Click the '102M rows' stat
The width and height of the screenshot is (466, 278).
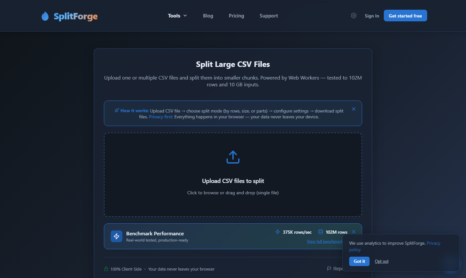pyautogui.click(x=337, y=232)
